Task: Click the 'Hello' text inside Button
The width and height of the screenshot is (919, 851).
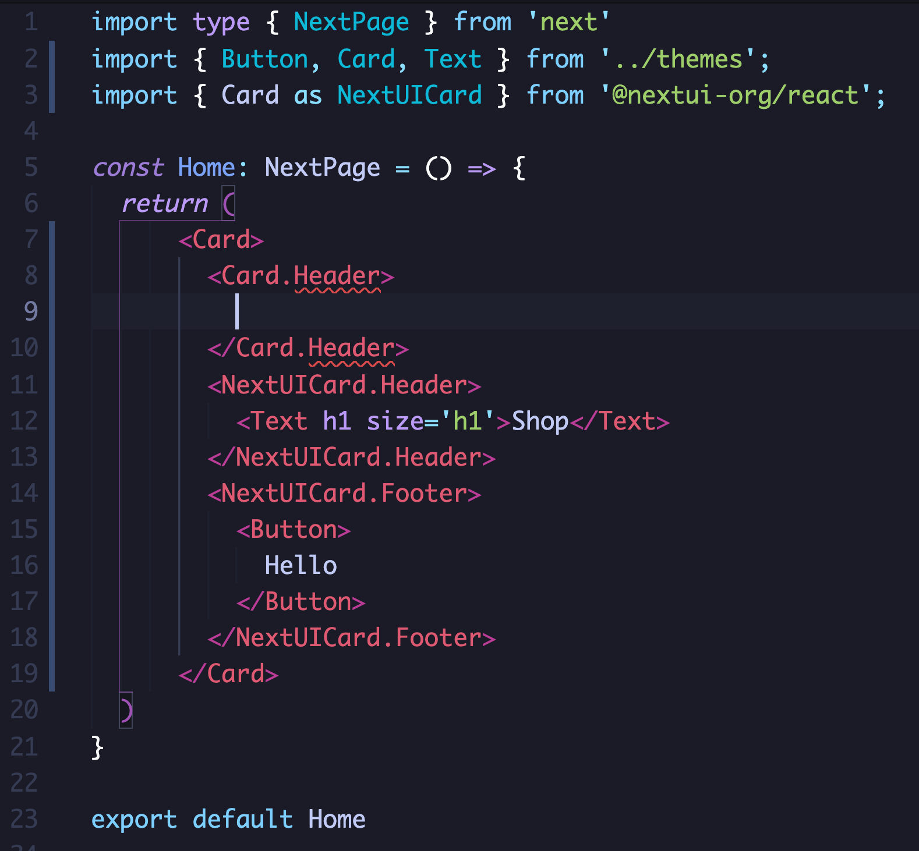Action: pos(301,565)
